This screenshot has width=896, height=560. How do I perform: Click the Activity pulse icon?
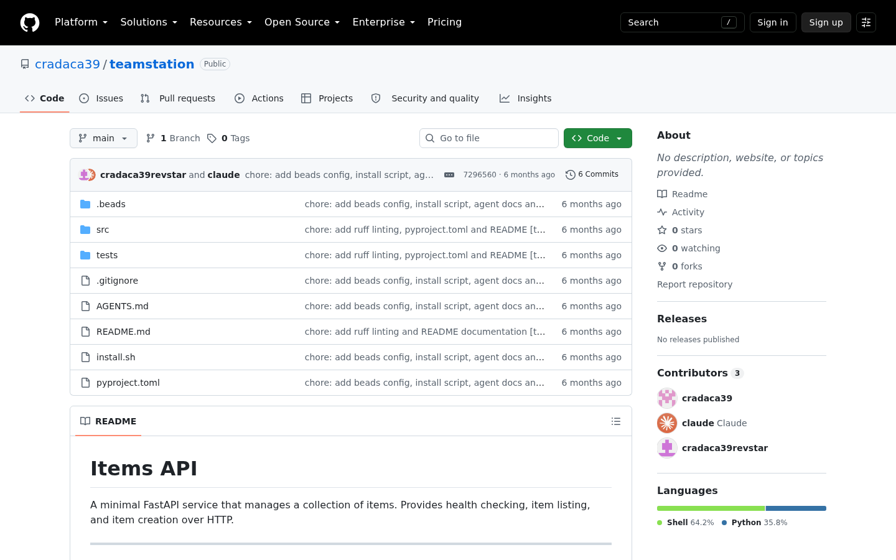pyautogui.click(x=662, y=212)
